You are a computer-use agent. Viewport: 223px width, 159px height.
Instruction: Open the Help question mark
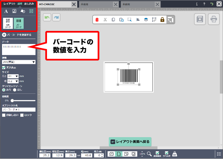coord(204,4)
